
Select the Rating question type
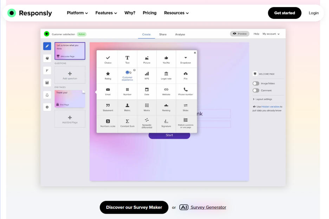click(107, 75)
